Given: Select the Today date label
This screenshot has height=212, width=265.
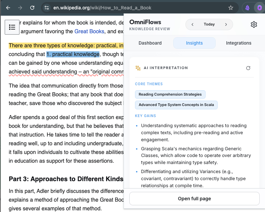Looking at the screenshot, I should pyautogui.click(x=209, y=24).
